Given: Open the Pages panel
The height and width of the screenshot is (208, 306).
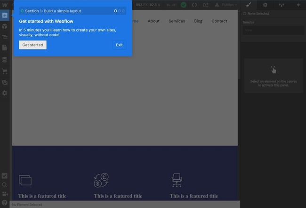Looking at the screenshot, I should 5,48.
